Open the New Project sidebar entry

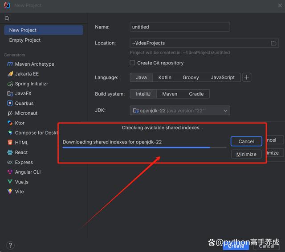click(x=43, y=30)
